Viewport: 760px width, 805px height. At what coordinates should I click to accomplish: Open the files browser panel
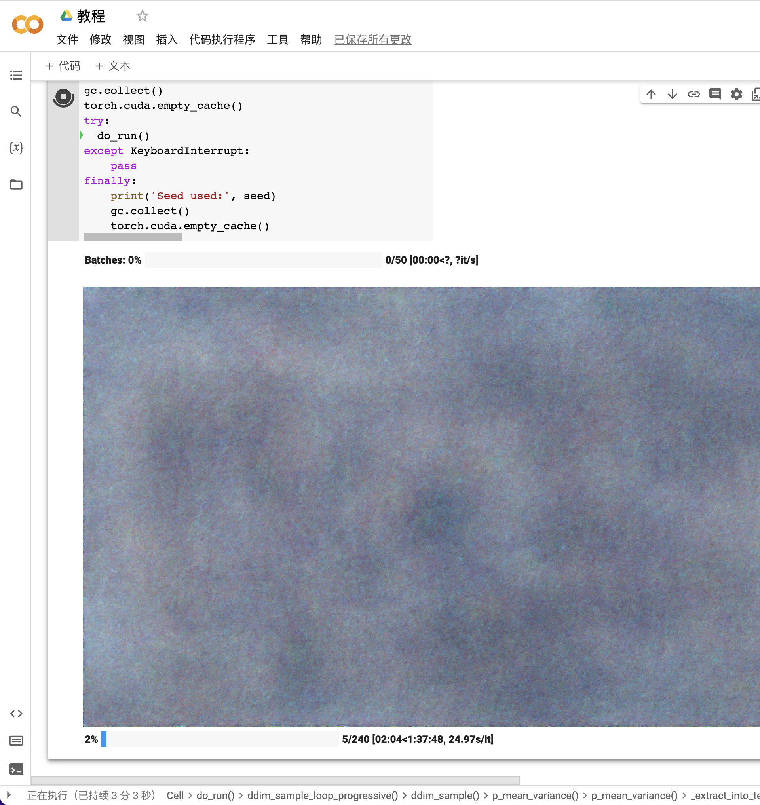pos(16,185)
